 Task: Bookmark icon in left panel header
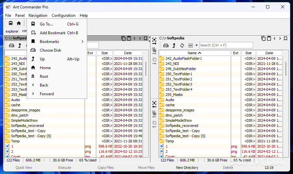pyautogui.click(x=146, y=38)
